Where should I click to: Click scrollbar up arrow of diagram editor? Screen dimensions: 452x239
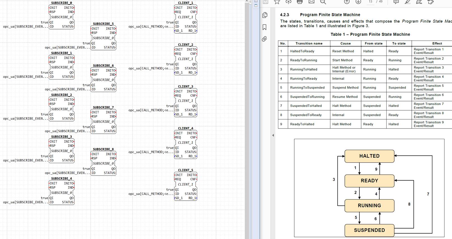246,1
